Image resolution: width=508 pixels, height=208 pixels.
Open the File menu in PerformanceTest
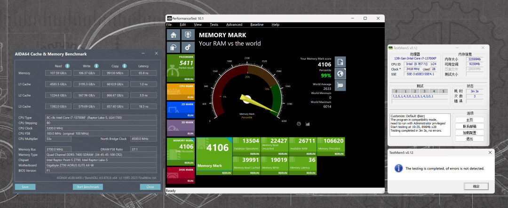169,24
